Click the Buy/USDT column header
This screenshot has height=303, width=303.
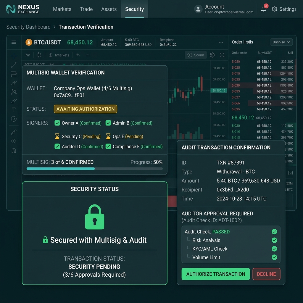pos(265,53)
